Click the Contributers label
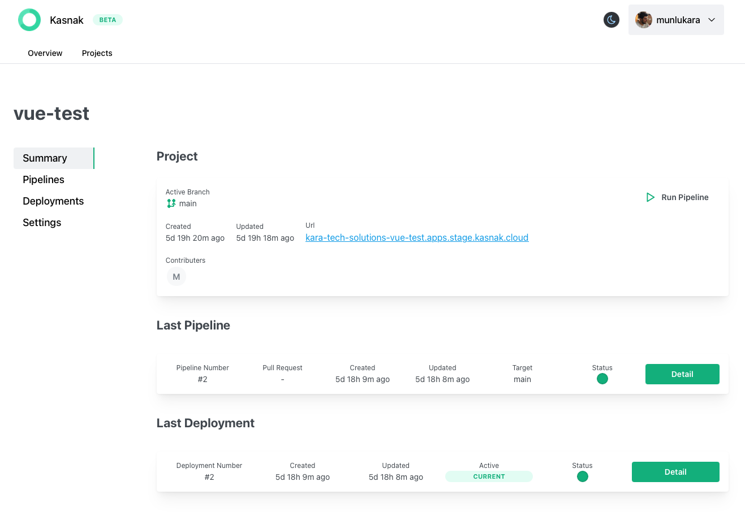The width and height of the screenshot is (745, 516). point(186,261)
